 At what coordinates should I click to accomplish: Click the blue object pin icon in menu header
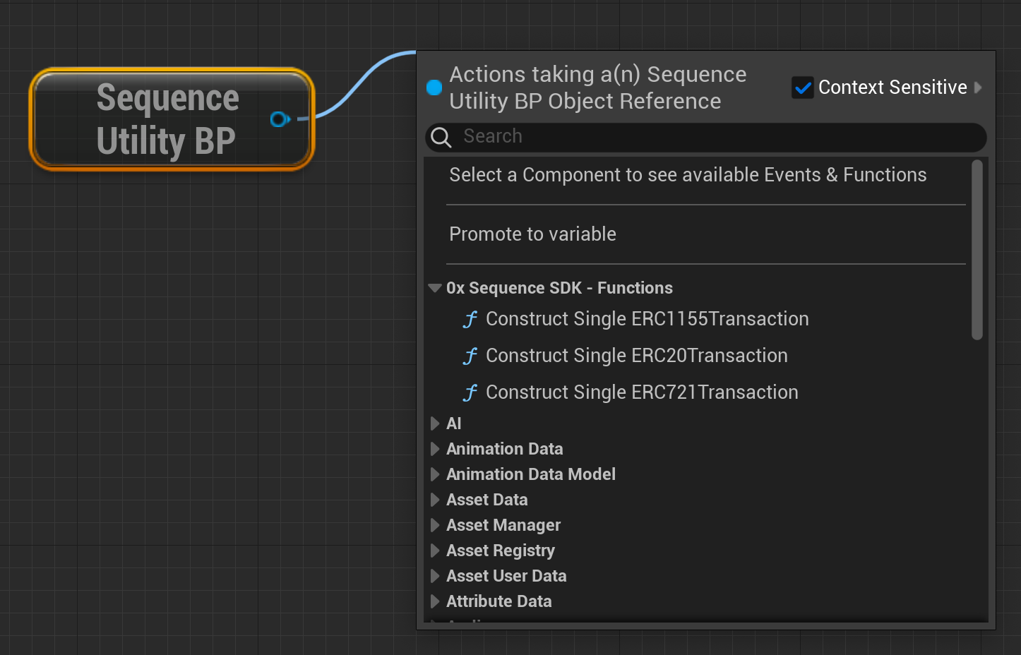click(x=434, y=88)
